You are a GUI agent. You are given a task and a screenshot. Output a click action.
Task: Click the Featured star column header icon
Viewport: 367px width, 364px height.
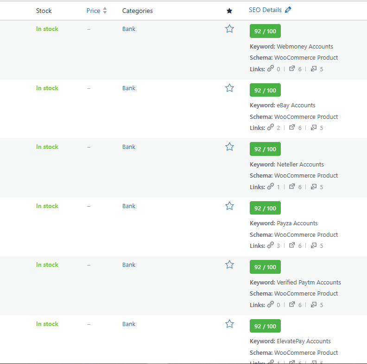point(229,11)
